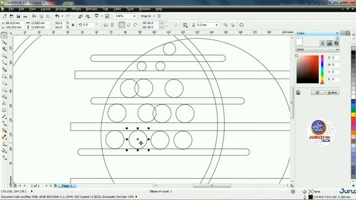Select the Zoom tool in toolbox
The image size is (356, 200).
click(x=4, y=56)
